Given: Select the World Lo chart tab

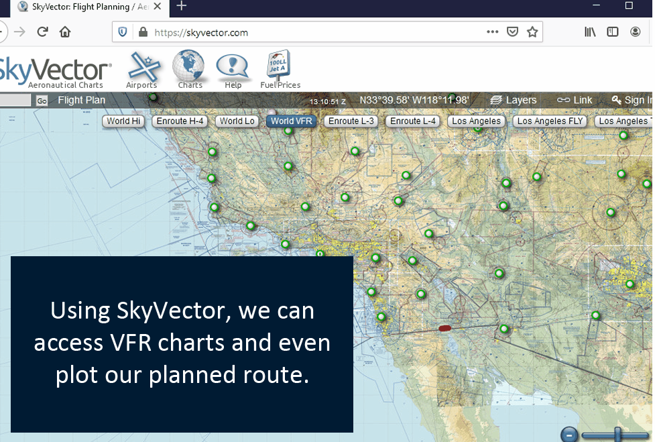Looking at the screenshot, I should pos(237,121).
